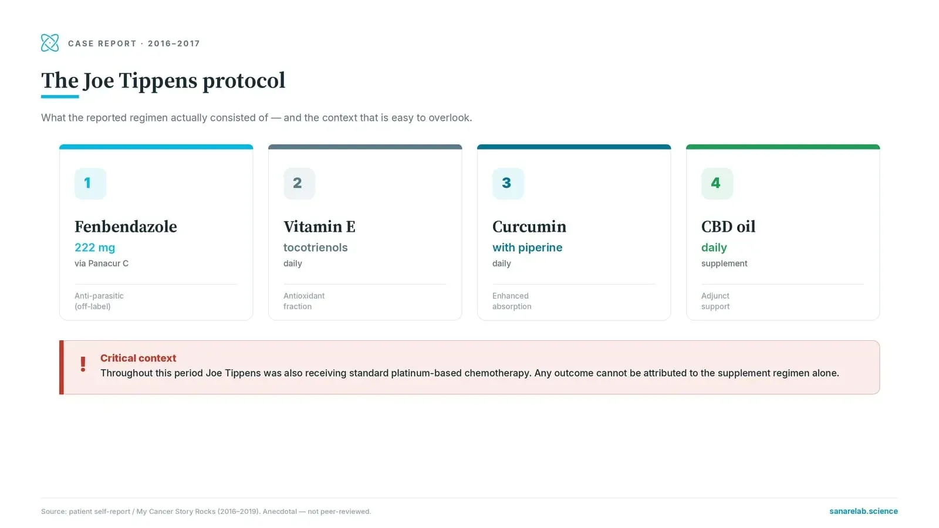The height and width of the screenshot is (528, 939).
Task: Click the Curcumin heading
Action: pyautogui.click(x=529, y=226)
